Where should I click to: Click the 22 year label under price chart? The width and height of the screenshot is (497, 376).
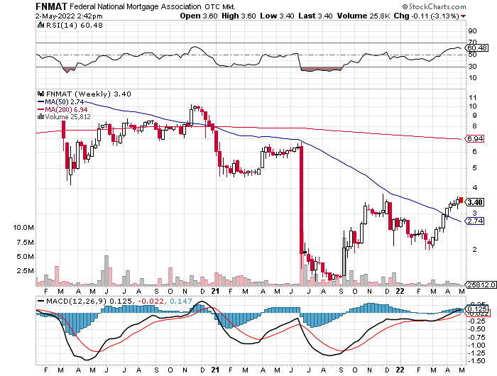pos(400,291)
